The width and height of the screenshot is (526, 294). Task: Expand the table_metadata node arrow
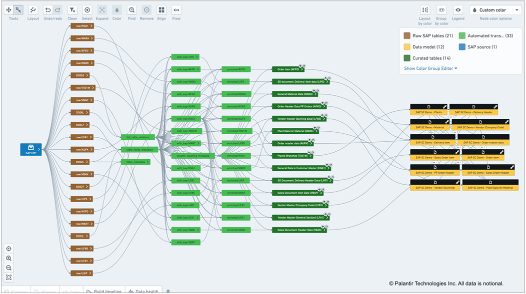coord(147,162)
